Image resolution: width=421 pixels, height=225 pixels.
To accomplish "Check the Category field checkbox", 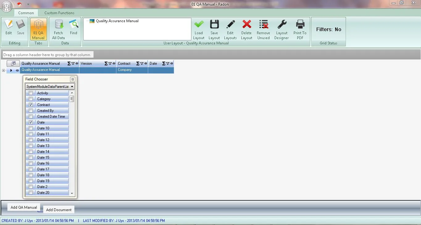I will click(x=31, y=99).
